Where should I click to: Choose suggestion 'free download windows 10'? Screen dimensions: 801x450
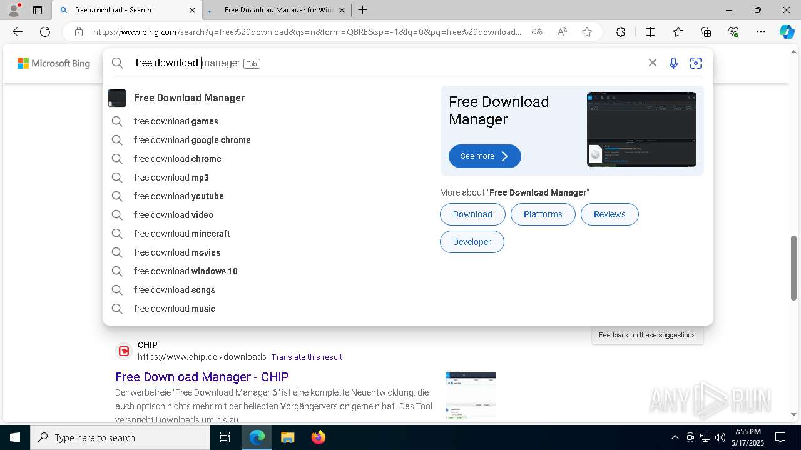[x=185, y=271]
